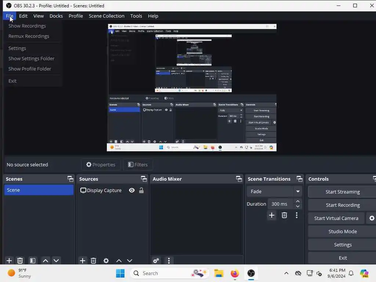Click Start Virtual Camera button

point(336,218)
